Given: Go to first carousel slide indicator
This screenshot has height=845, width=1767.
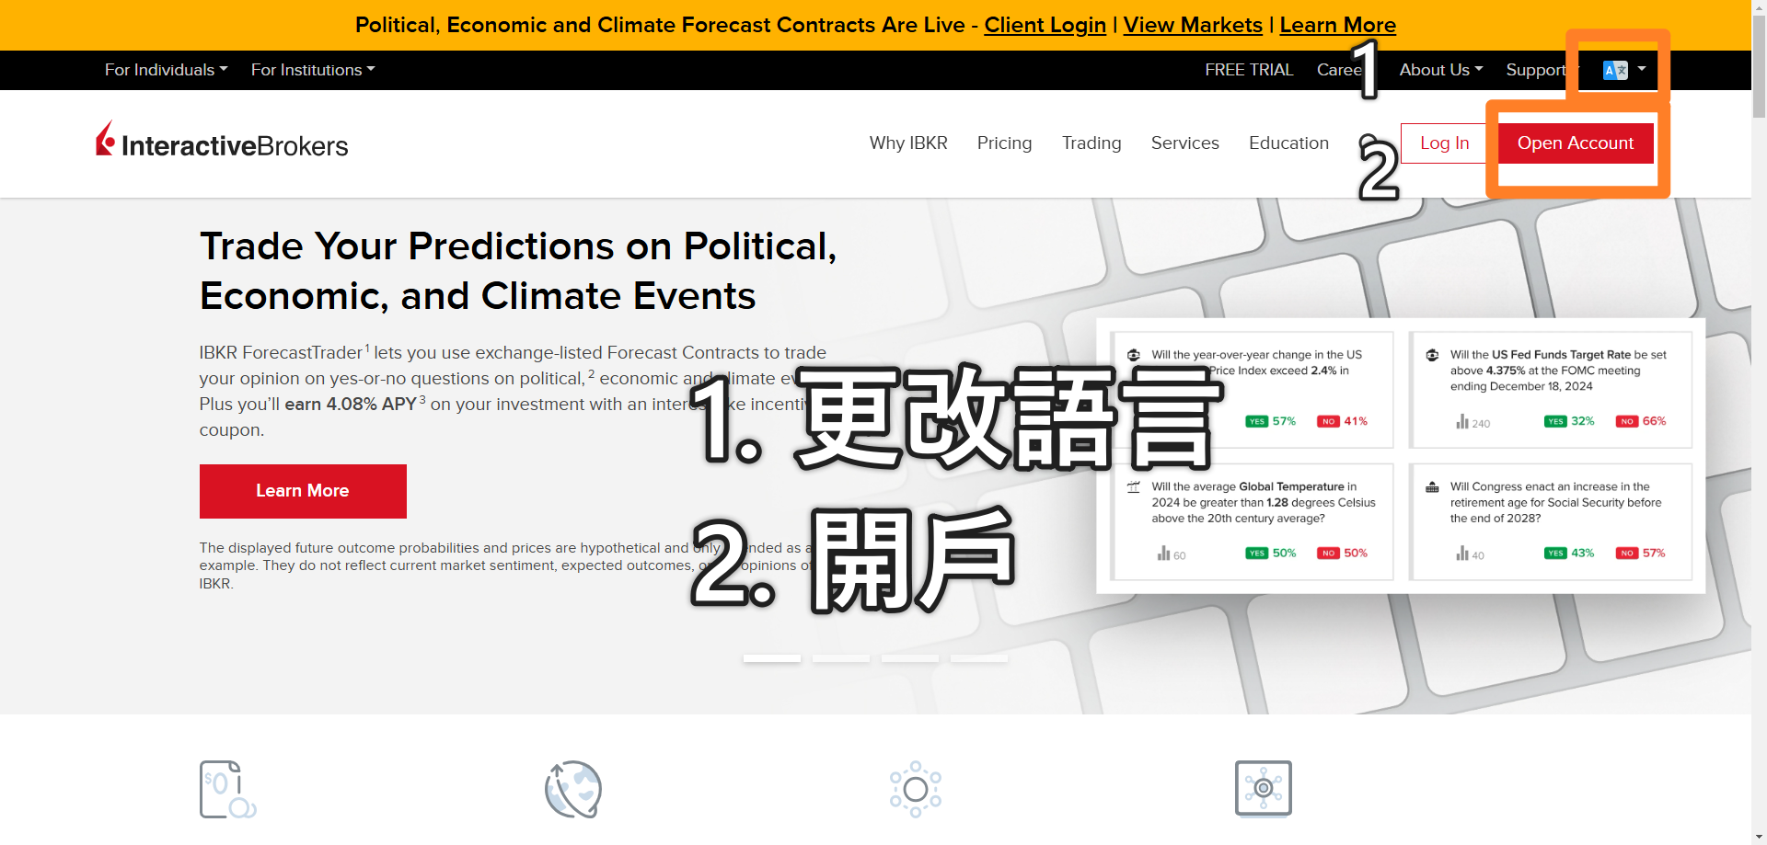Looking at the screenshot, I should point(772,658).
